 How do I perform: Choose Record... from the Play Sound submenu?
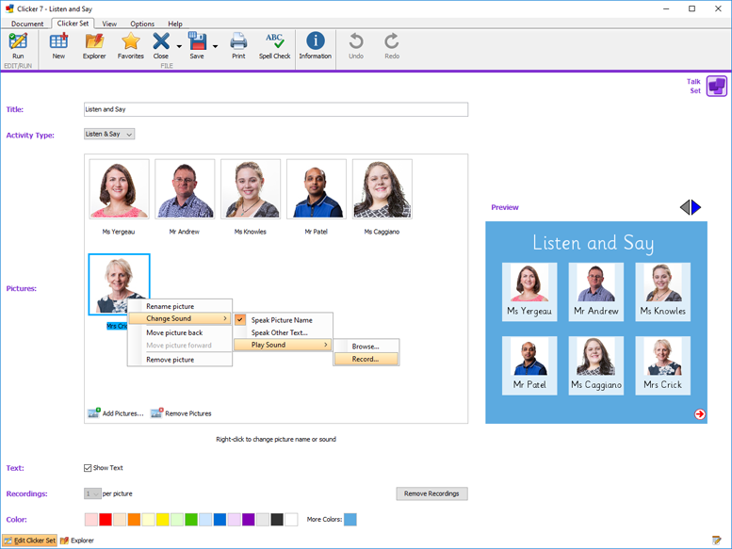(x=366, y=359)
